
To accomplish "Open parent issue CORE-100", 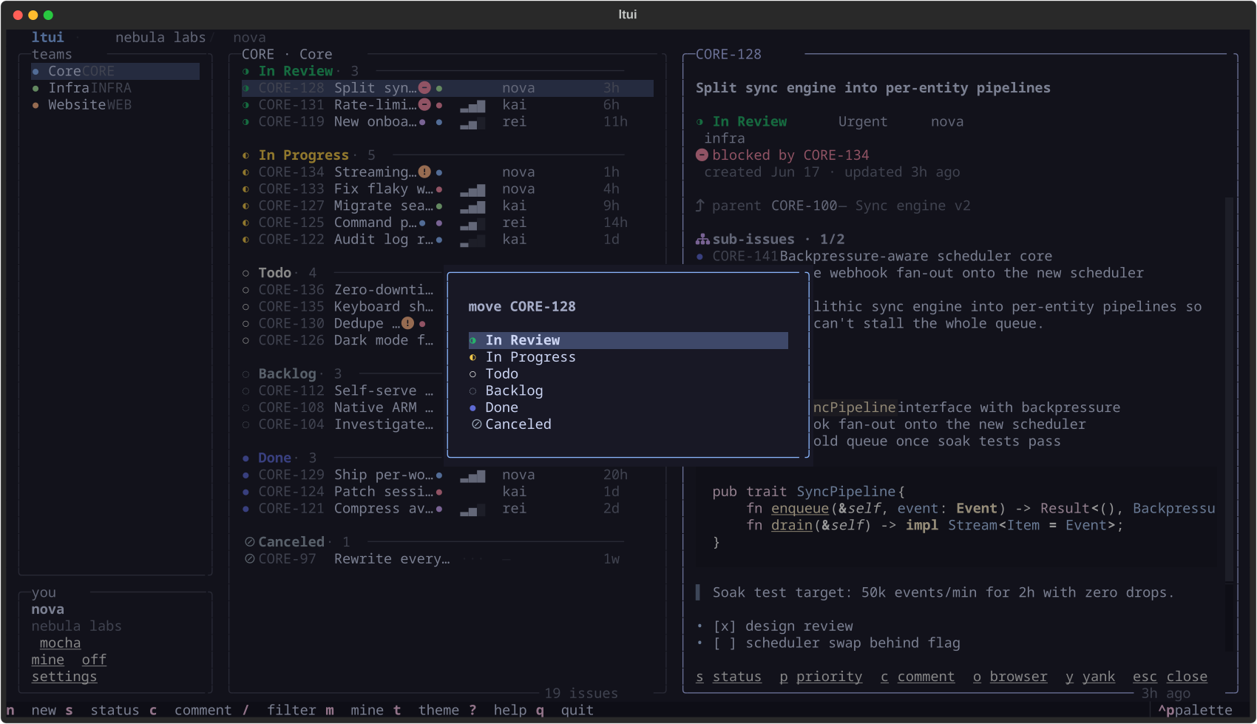I will [804, 206].
